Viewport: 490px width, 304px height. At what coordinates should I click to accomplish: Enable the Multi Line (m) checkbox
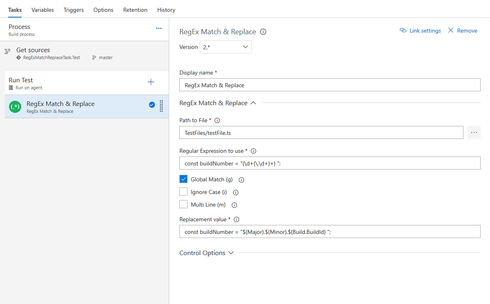183,204
